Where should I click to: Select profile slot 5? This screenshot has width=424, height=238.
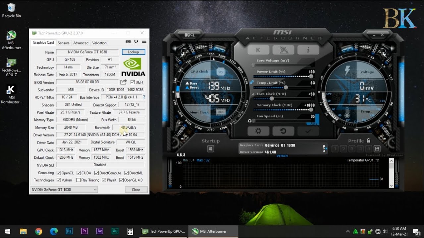(368, 149)
